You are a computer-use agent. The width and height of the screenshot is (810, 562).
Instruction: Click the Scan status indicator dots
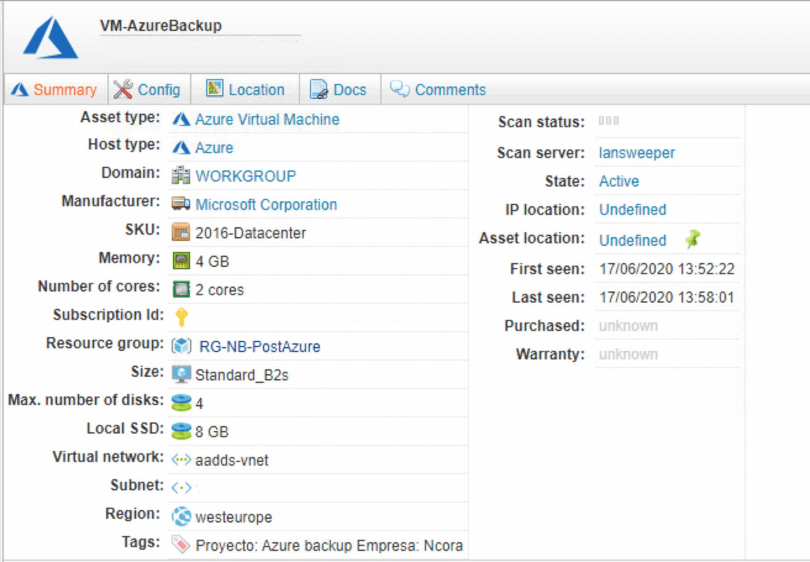(x=609, y=121)
